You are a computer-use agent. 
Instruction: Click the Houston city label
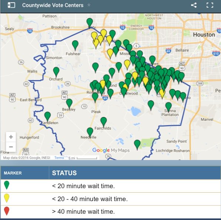point(204,35)
